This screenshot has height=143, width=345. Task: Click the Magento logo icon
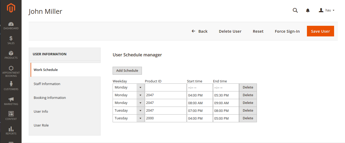pos(11,8)
